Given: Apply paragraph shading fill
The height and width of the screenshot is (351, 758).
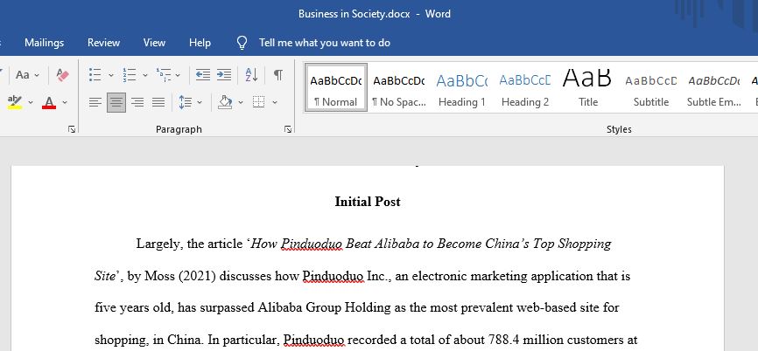Looking at the screenshot, I should (x=225, y=102).
